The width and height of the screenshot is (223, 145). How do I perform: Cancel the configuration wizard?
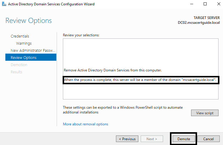click(208, 139)
